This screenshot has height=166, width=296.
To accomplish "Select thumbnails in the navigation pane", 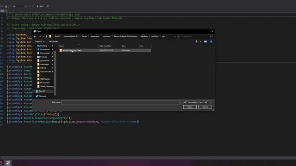I will click(x=45, y=83).
